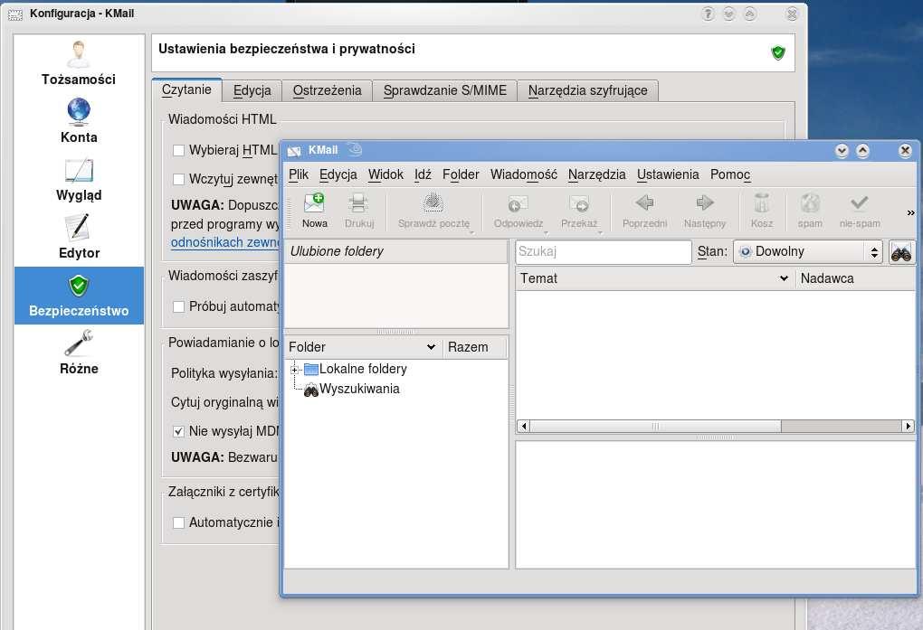Open the Ustawienia menu
The width and height of the screenshot is (923, 630).
click(668, 174)
